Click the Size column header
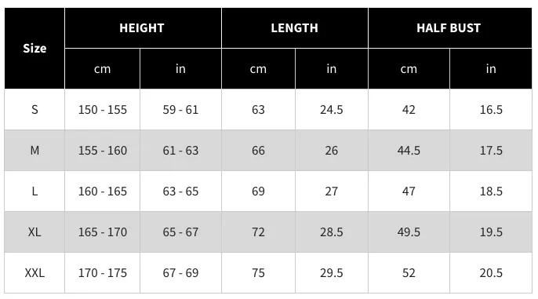Screen dimensions: 538x299 coord(35,49)
